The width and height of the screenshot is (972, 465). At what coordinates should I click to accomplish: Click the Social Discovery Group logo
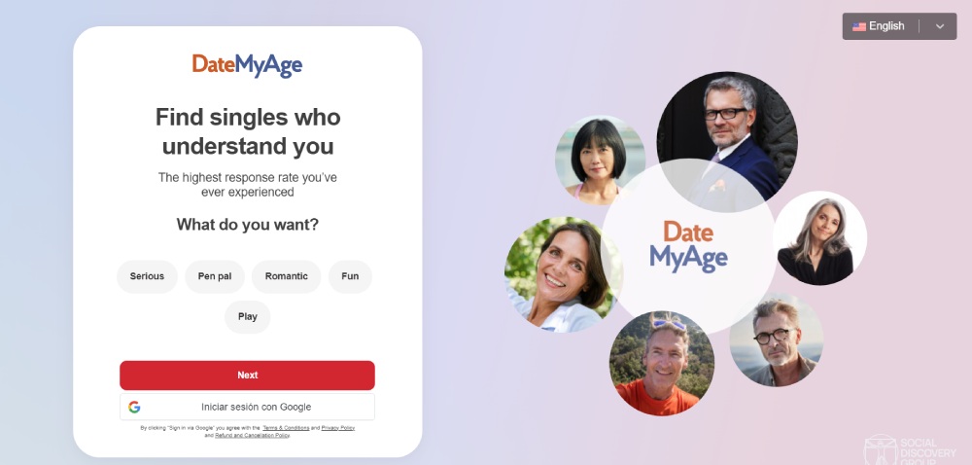tap(910, 450)
